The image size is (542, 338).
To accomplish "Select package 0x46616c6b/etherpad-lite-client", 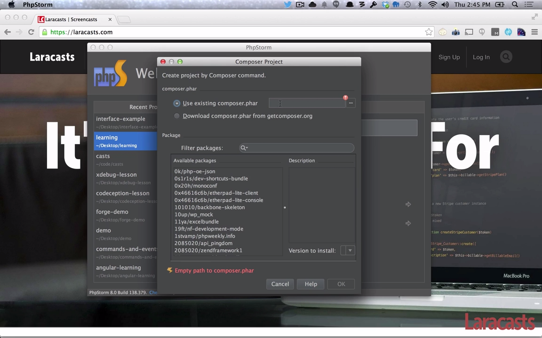I will point(216,193).
